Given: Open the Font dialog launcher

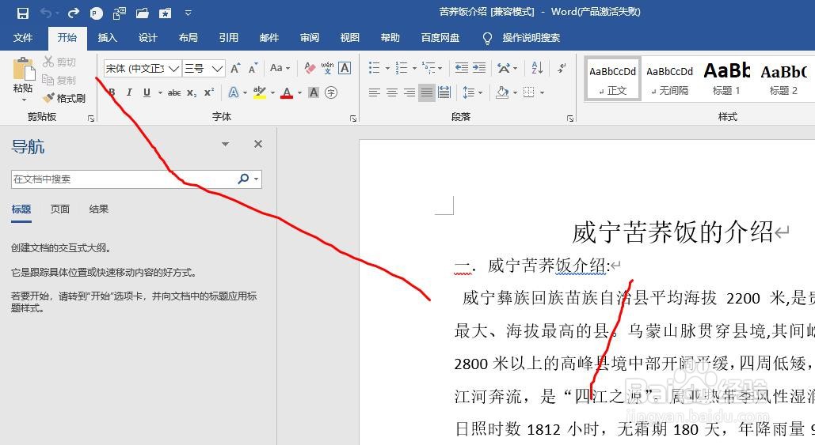Looking at the screenshot, I should (x=353, y=119).
